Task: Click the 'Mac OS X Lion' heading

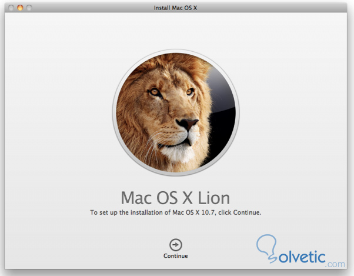Action: [x=175, y=198]
